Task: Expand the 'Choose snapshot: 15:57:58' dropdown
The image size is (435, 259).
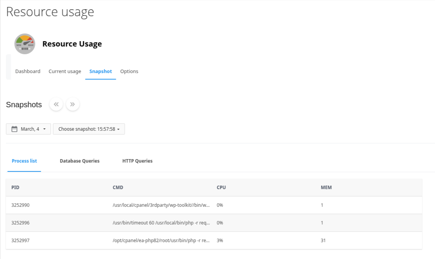Action: pyautogui.click(x=89, y=129)
